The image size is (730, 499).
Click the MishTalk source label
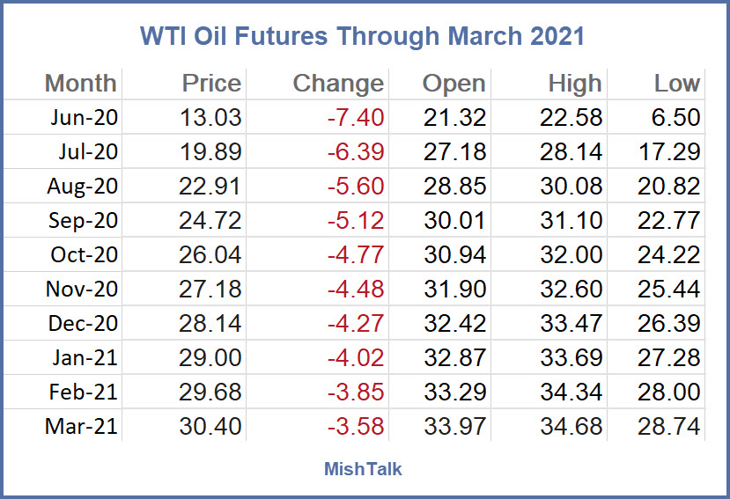coord(363,469)
